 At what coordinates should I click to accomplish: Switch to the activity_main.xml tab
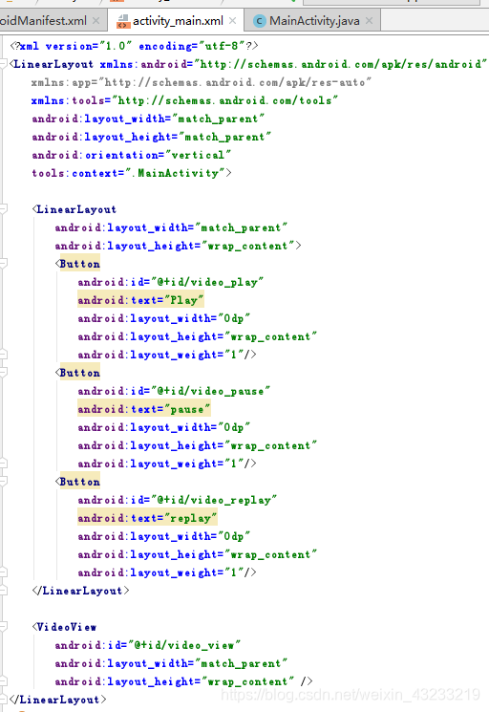[x=178, y=21]
